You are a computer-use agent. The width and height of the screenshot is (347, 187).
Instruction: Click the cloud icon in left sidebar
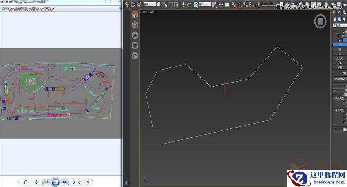click(x=135, y=35)
